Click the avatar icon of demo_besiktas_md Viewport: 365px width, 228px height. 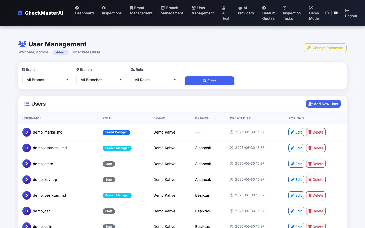pyautogui.click(x=27, y=195)
